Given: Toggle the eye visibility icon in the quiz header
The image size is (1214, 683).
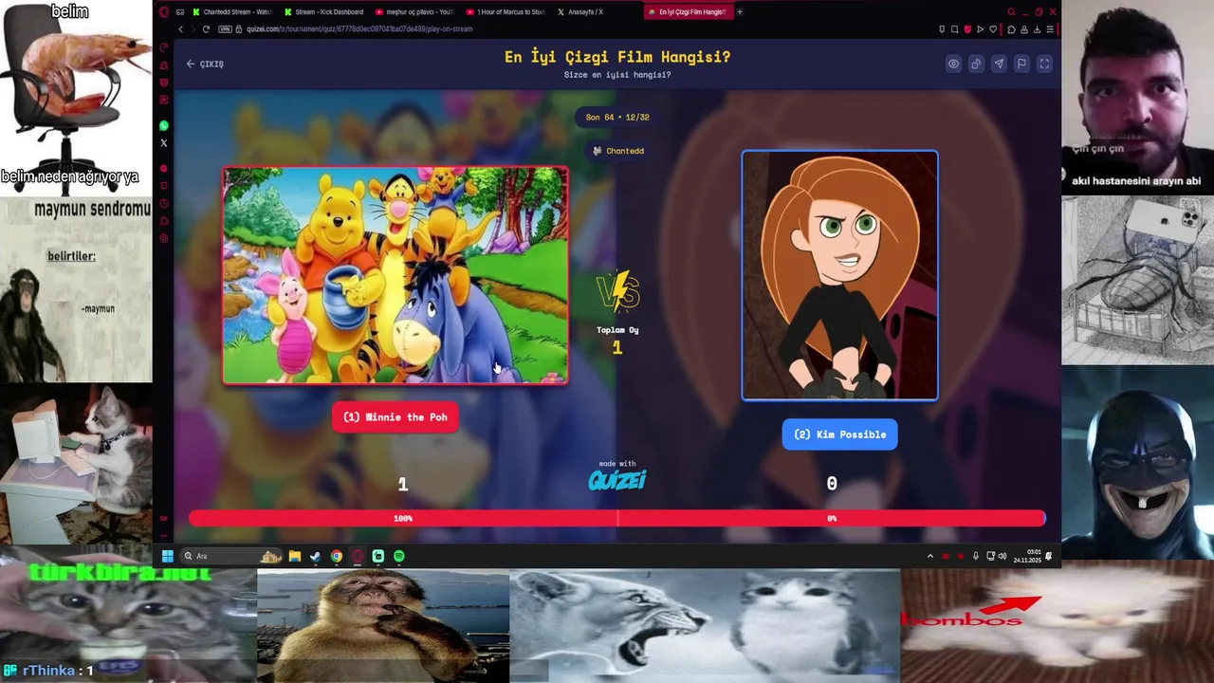Looking at the screenshot, I should [953, 64].
